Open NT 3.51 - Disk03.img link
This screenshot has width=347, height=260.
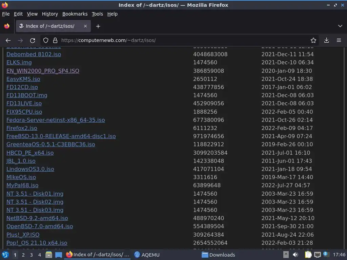tap(35, 210)
